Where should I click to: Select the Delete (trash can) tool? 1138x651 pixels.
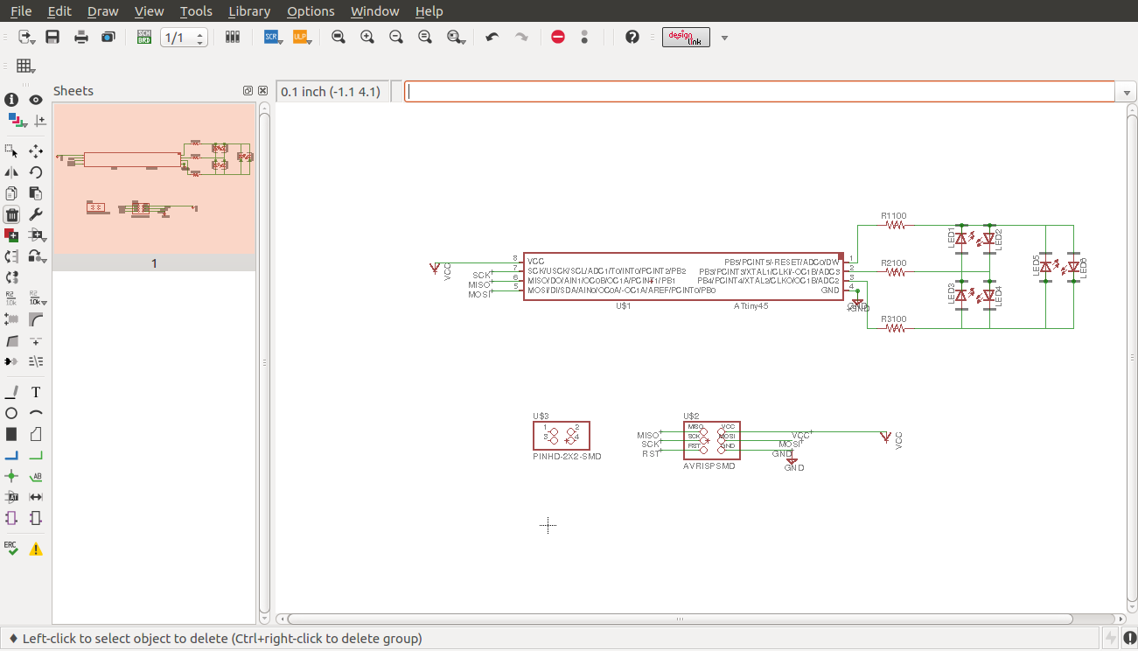click(x=11, y=215)
